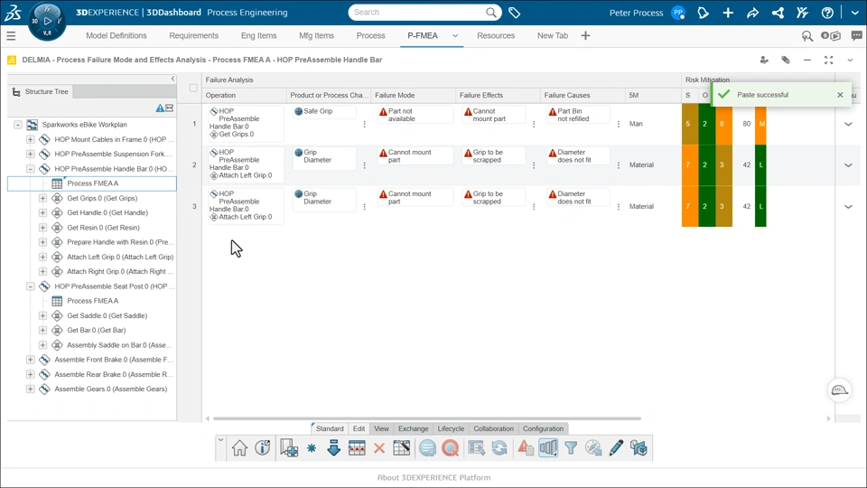Viewport: 867px width, 488px height.
Task: Click the share arrow icon in top bar
Action: [x=752, y=12]
